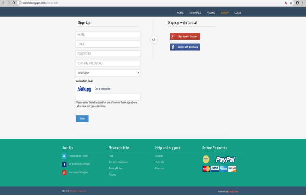Click the translate icon in the address bar
This screenshot has height=195, width=306.
pyautogui.click(x=286, y=3)
